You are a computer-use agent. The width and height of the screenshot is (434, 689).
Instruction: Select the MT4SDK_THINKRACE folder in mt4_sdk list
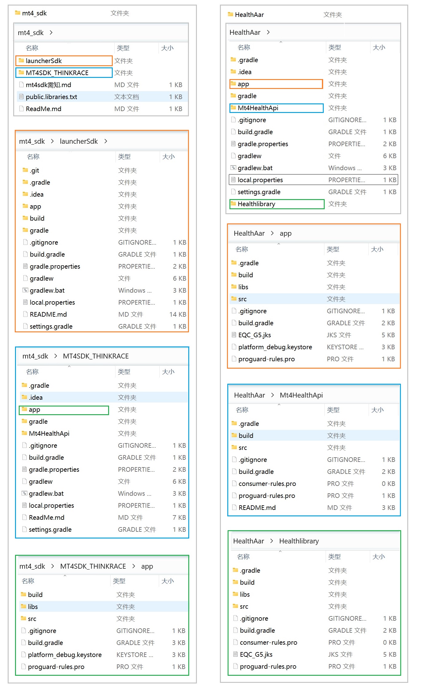point(57,73)
